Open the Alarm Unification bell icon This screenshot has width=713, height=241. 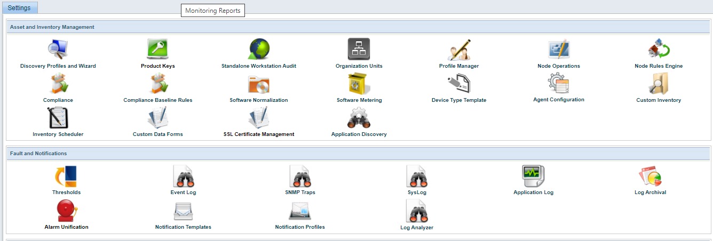[x=66, y=211]
